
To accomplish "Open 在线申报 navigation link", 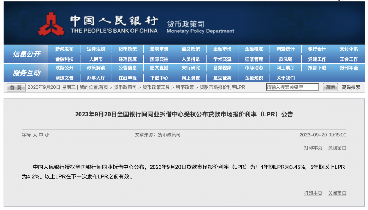I will (x=127, y=78).
